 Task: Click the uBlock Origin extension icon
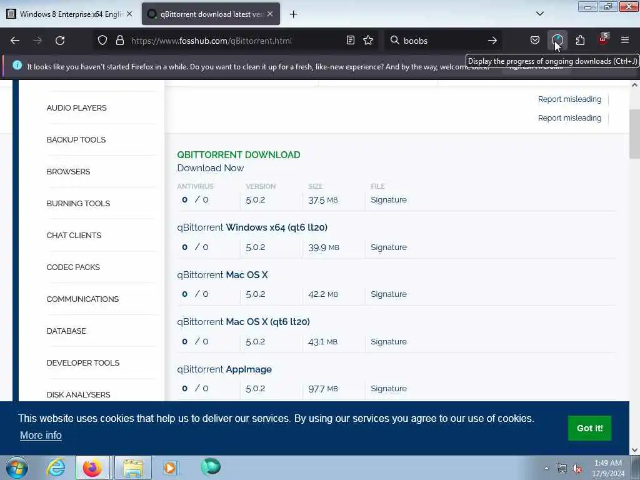[603, 39]
